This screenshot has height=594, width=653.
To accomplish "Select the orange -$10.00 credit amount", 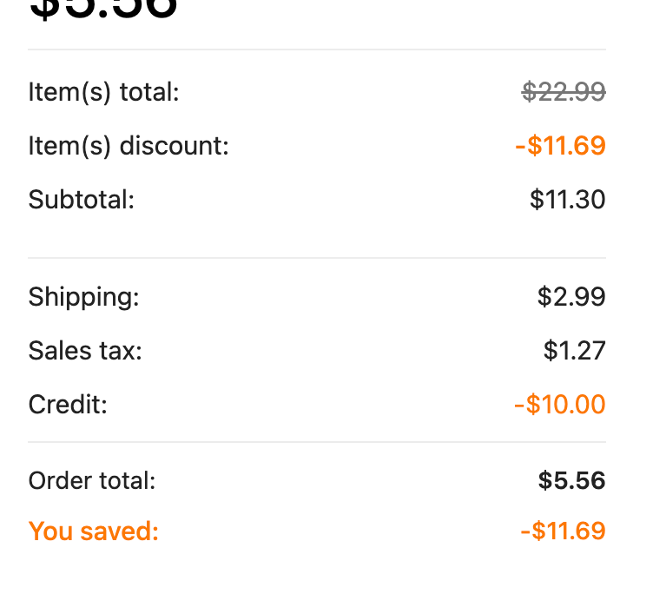I will [x=560, y=405].
